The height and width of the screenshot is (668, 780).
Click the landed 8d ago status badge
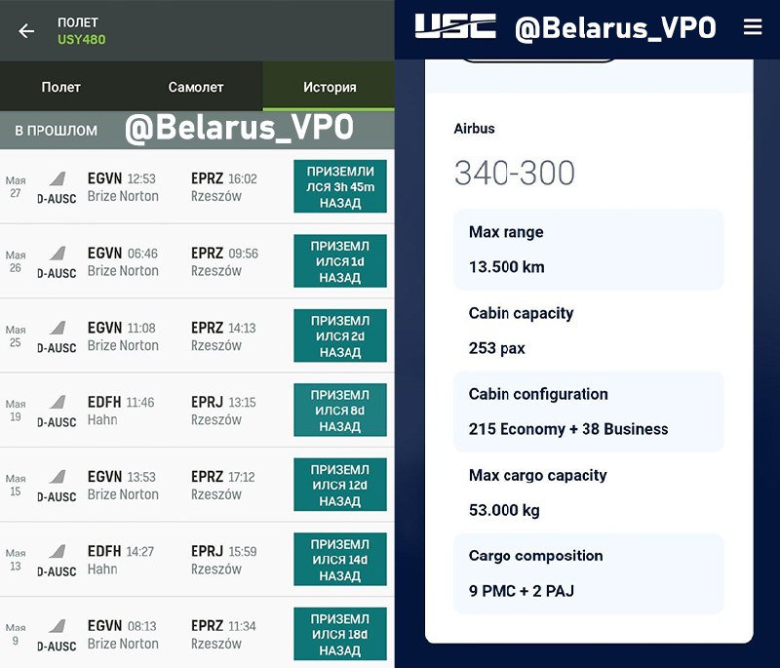(340, 411)
